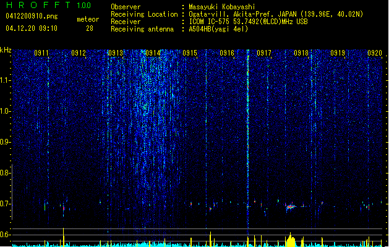
Task: Click the tall yellow amplitude spike below 0912
Action: click(x=63, y=237)
